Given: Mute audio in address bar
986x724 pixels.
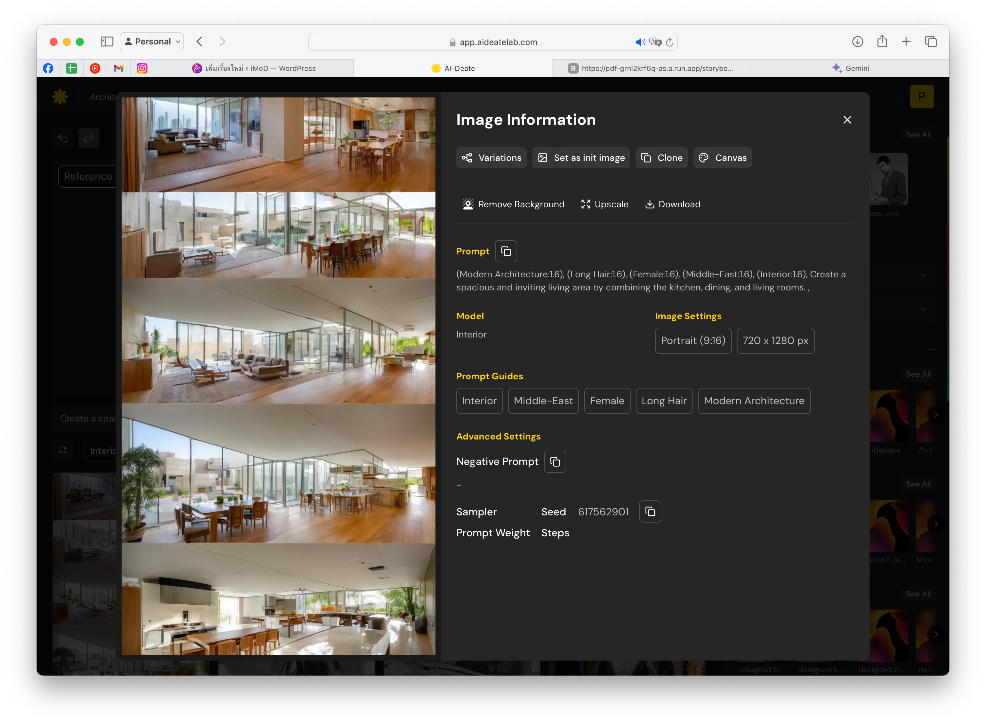Looking at the screenshot, I should click(x=640, y=42).
